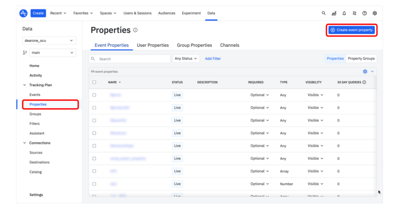Viewport: 399px width, 209px height.
Task: Open the search magnifier in top bar
Action: click(x=324, y=13)
